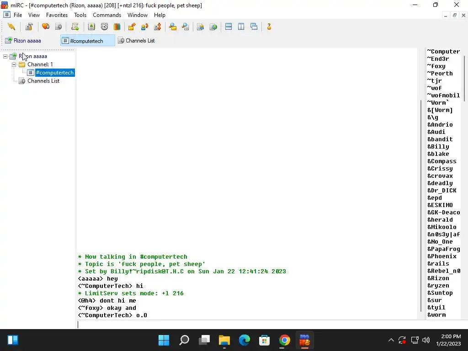468x351 pixels.
Task: Open Scripts Editor scroll icon
Action: coord(75,27)
